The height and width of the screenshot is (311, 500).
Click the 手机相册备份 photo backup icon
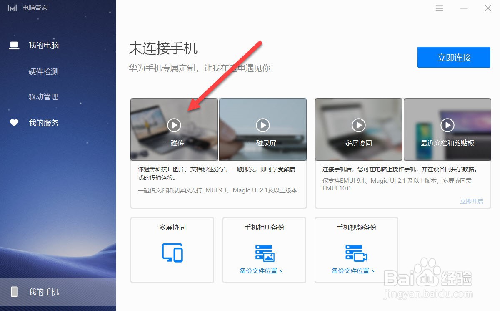click(265, 253)
